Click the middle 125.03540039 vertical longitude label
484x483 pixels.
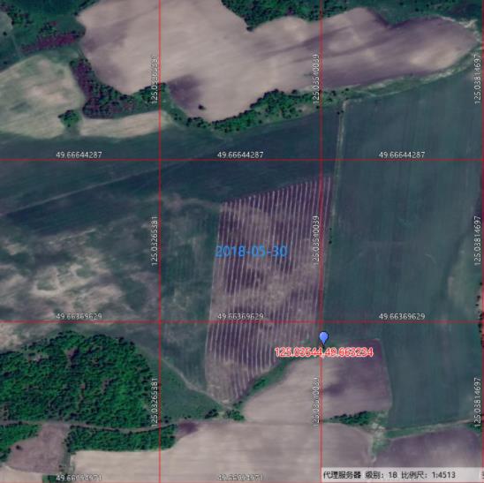pos(316,241)
